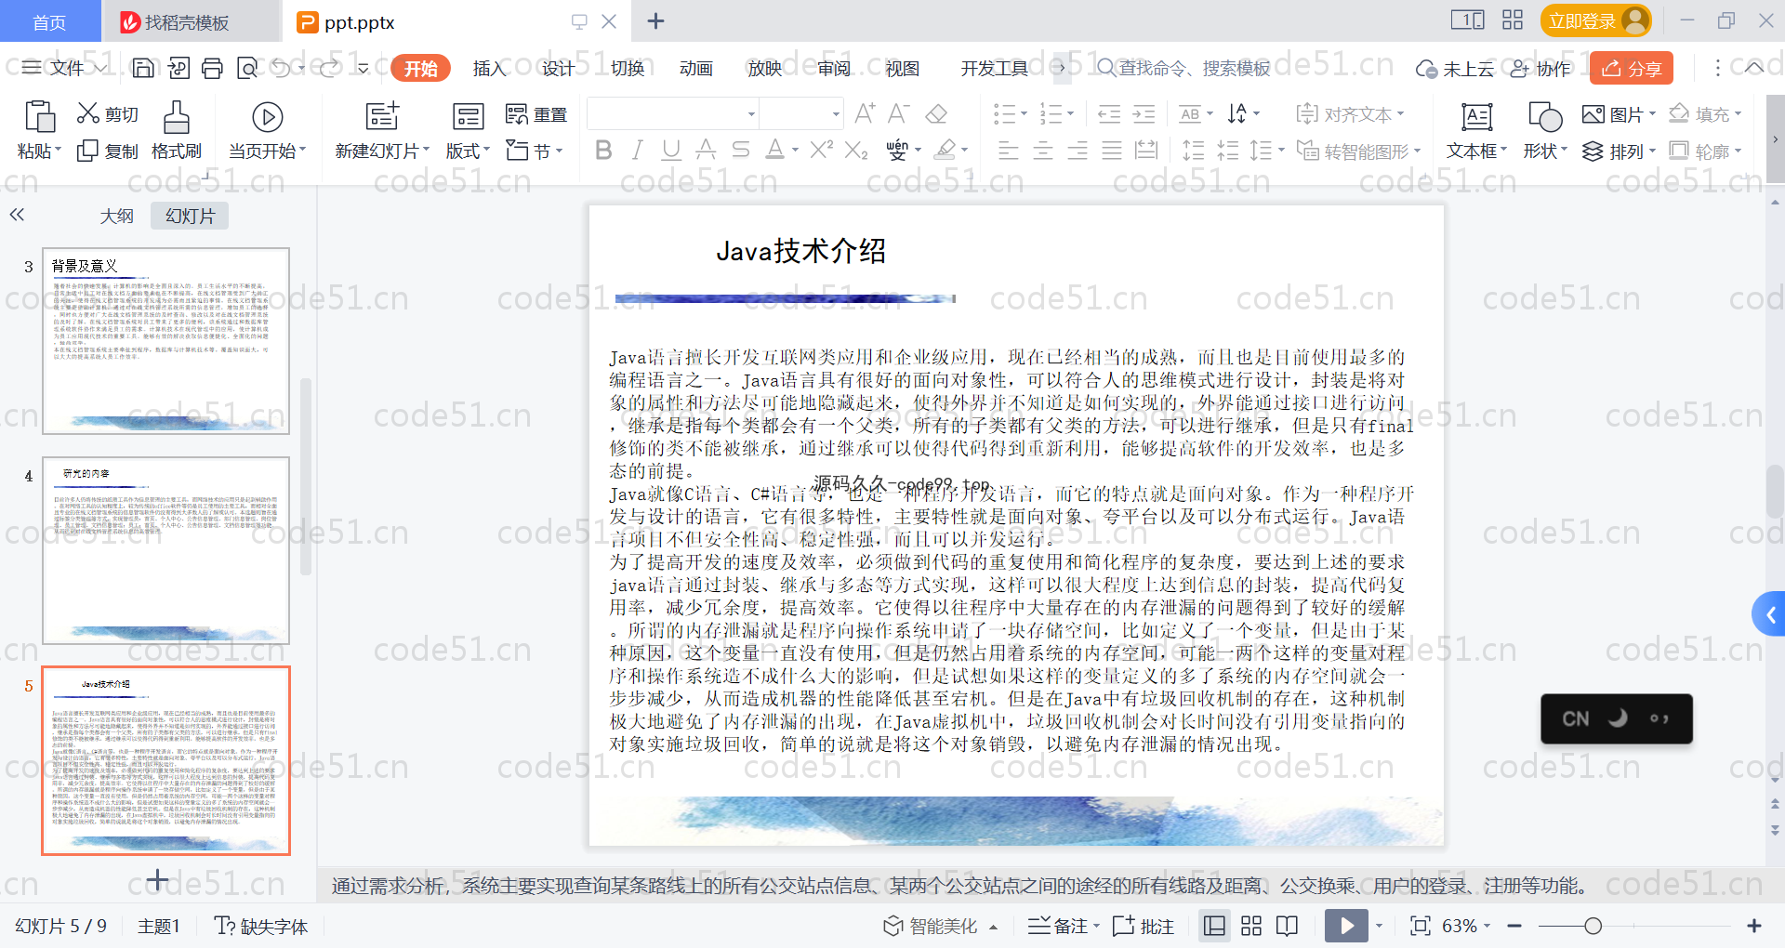
Task: Open the Design (设计) ribbon tab
Action: 558,68
